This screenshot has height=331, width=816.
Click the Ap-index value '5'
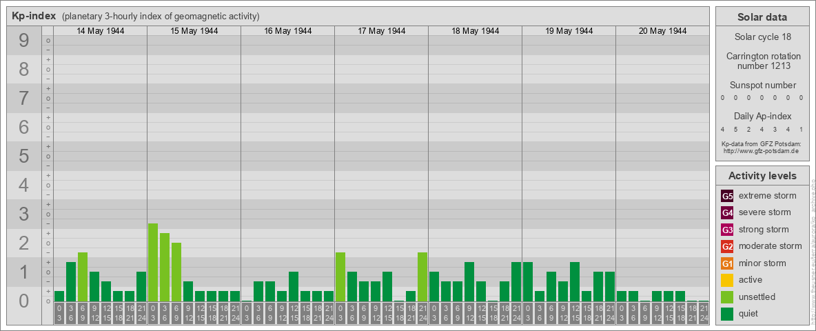(736, 129)
